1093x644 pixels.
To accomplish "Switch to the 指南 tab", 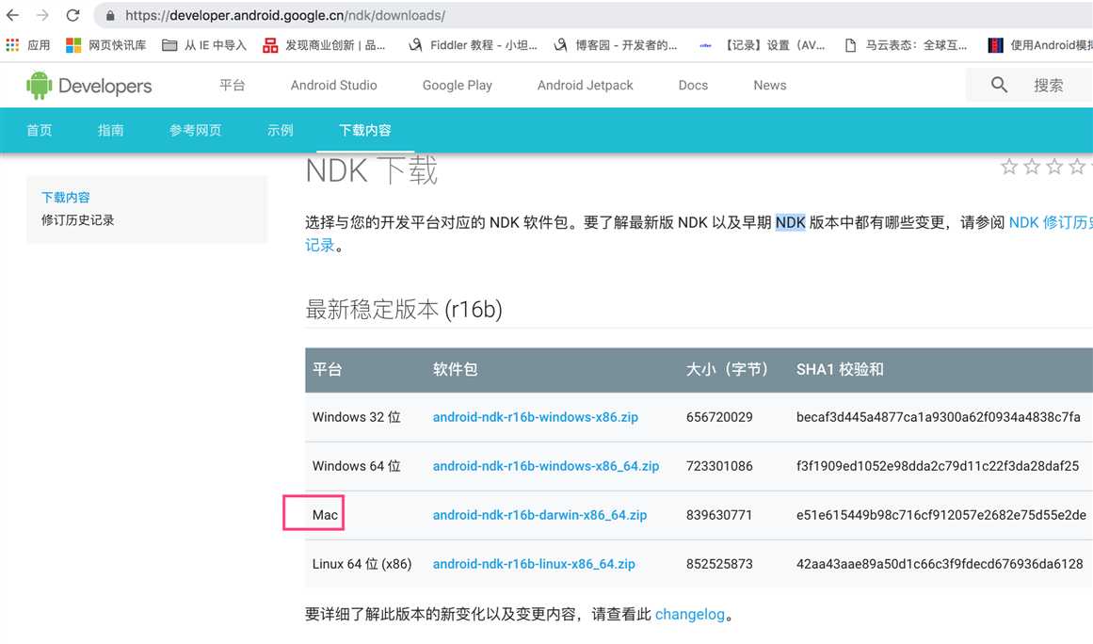I will [x=111, y=130].
